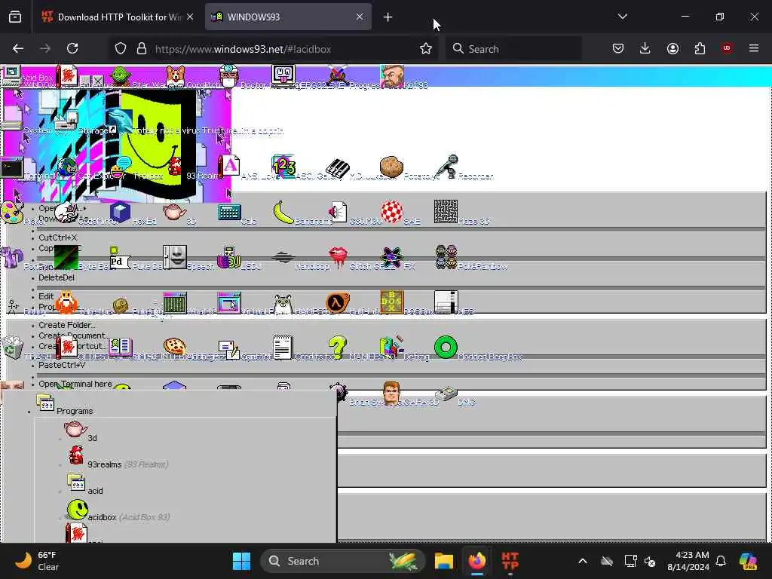
Task: Bookmark this page with the star
Action: pos(426,48)
